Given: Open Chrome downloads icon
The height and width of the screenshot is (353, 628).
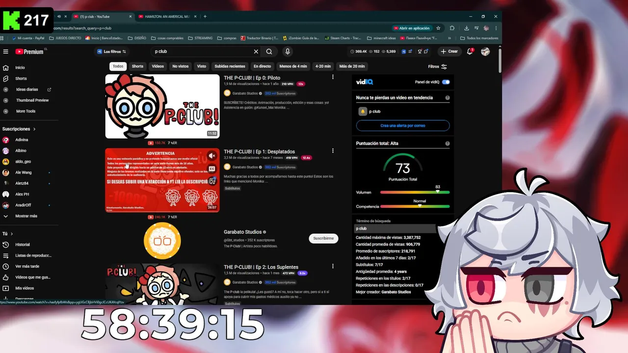Looking at the screenshot, I should coord(466,28).
